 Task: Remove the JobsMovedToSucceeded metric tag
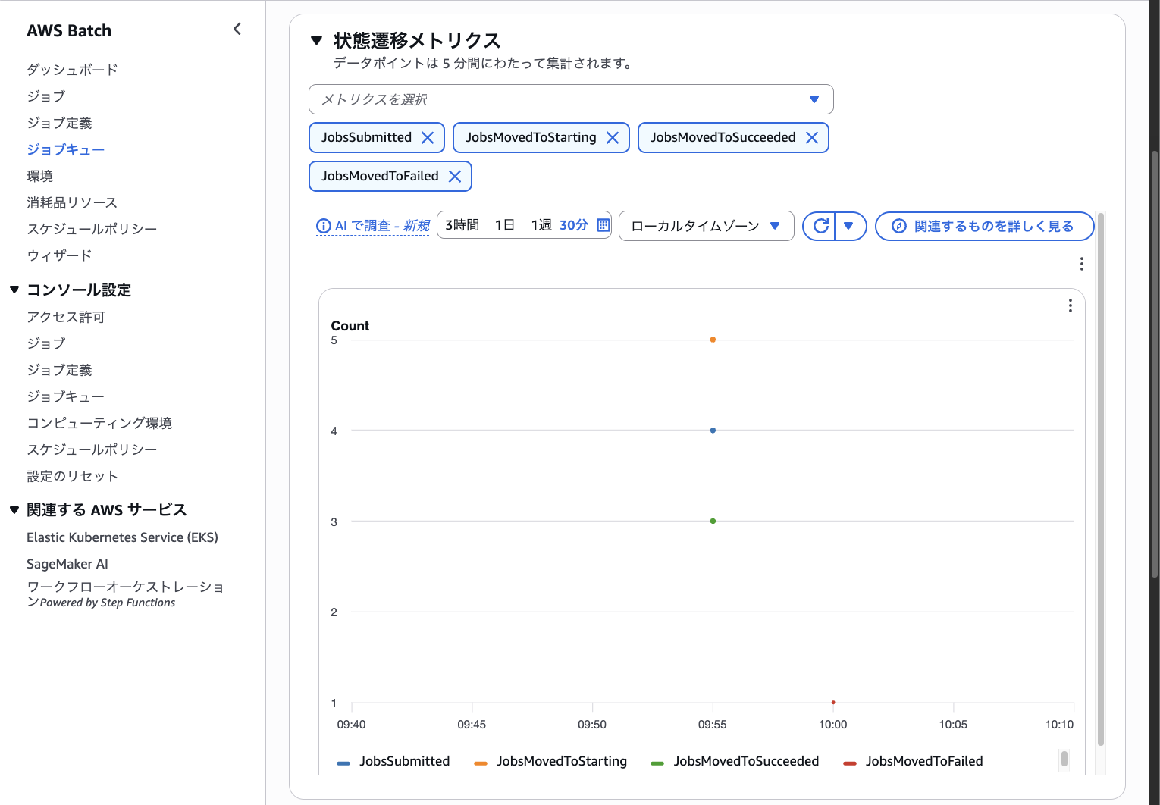tap(812, 137)
